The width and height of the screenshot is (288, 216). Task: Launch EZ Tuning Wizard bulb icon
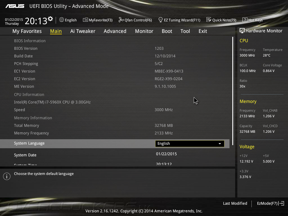point(160,20)
